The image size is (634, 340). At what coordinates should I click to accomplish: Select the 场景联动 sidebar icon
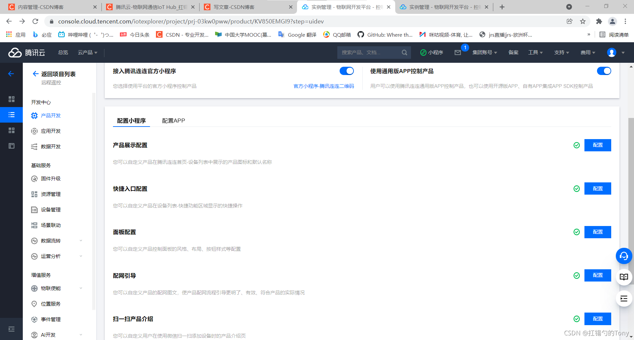34,225
